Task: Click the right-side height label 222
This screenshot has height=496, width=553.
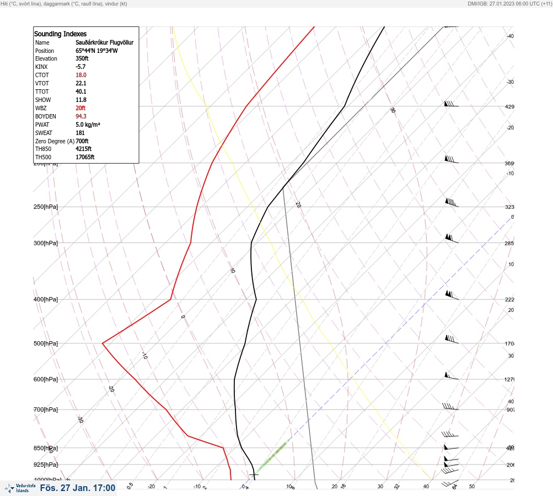Action: coord(509,300)
